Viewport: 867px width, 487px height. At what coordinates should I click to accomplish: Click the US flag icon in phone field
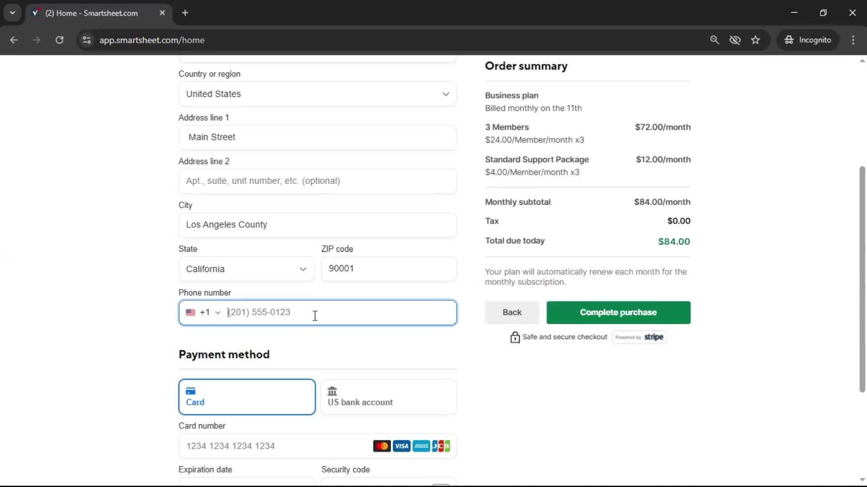[190, 312]
